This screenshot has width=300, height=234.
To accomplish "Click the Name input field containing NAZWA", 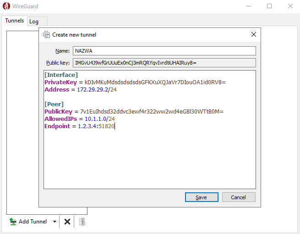I will [x=164, y=51].
